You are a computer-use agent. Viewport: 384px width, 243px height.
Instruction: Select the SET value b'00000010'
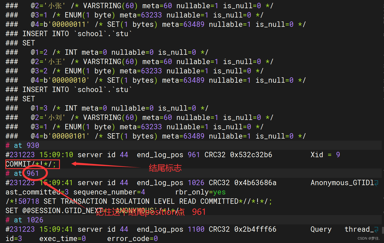[66, 80]
